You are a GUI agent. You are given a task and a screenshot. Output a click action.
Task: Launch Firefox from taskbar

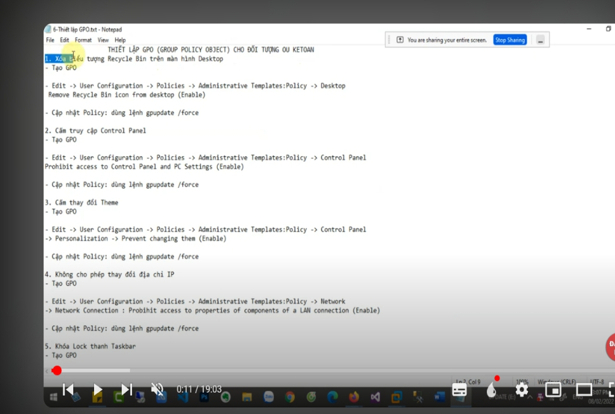(x=354, y=397)
